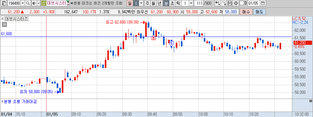The width and height of the screenshot is (313, 117).
Task: Click the 매도 sell button
Action: pyautogui.click(x=260, y=12)
